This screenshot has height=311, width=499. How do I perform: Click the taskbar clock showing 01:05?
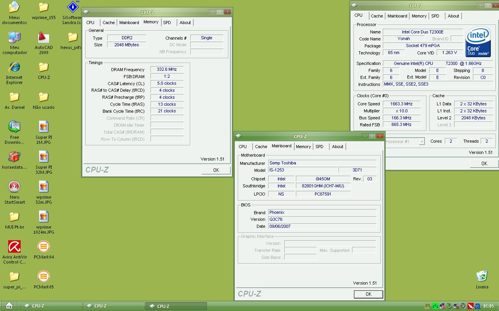coord(488,306)
